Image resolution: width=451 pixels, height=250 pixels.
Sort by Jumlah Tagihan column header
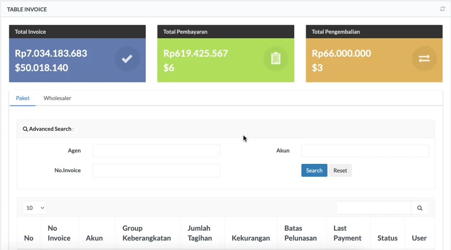(200, 233)
